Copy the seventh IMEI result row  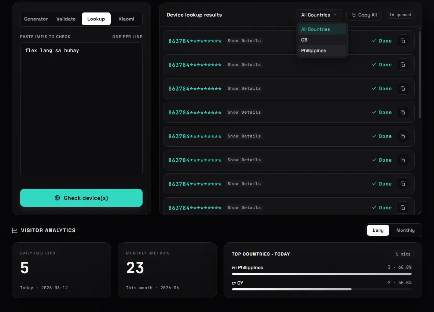coord(403,184)
